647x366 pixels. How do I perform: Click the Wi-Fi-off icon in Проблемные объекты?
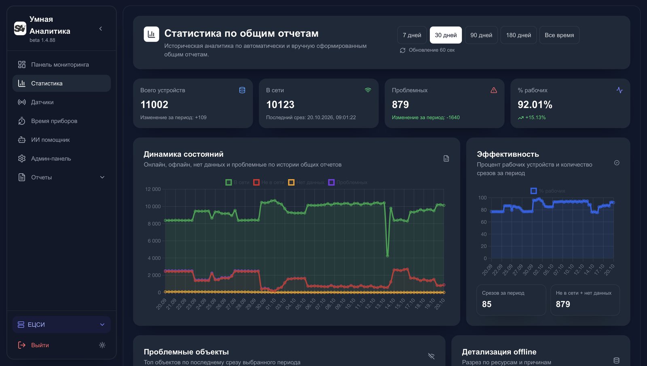coord(431,356)
